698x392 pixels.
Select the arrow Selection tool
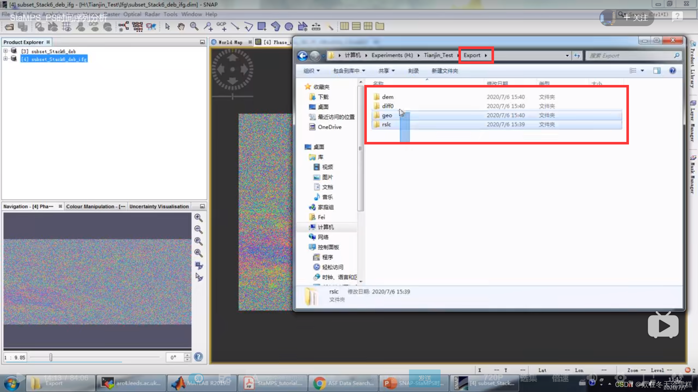[167, 26]
